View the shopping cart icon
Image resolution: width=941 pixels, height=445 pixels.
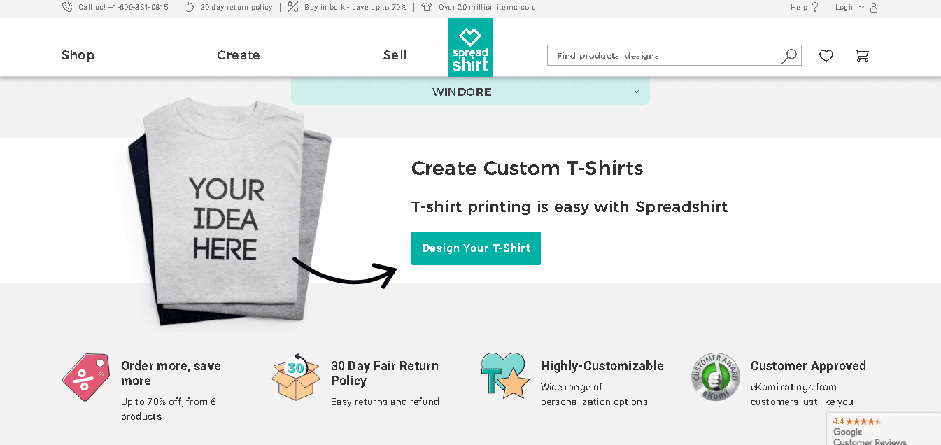click(x=862, y=55)
